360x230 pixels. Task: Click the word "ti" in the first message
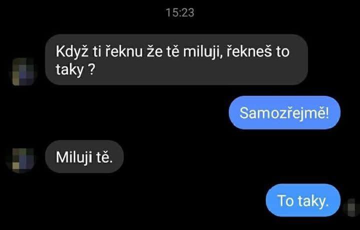coord(97,52)
